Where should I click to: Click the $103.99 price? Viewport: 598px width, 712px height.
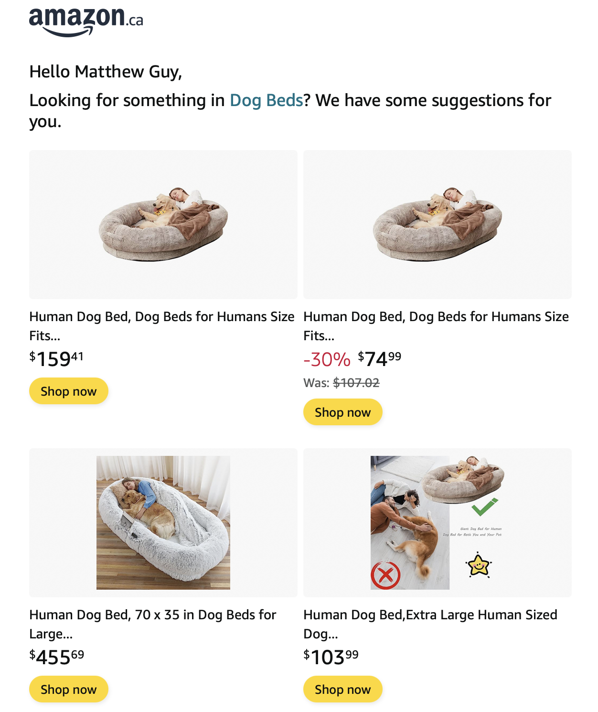click(331, 658)
